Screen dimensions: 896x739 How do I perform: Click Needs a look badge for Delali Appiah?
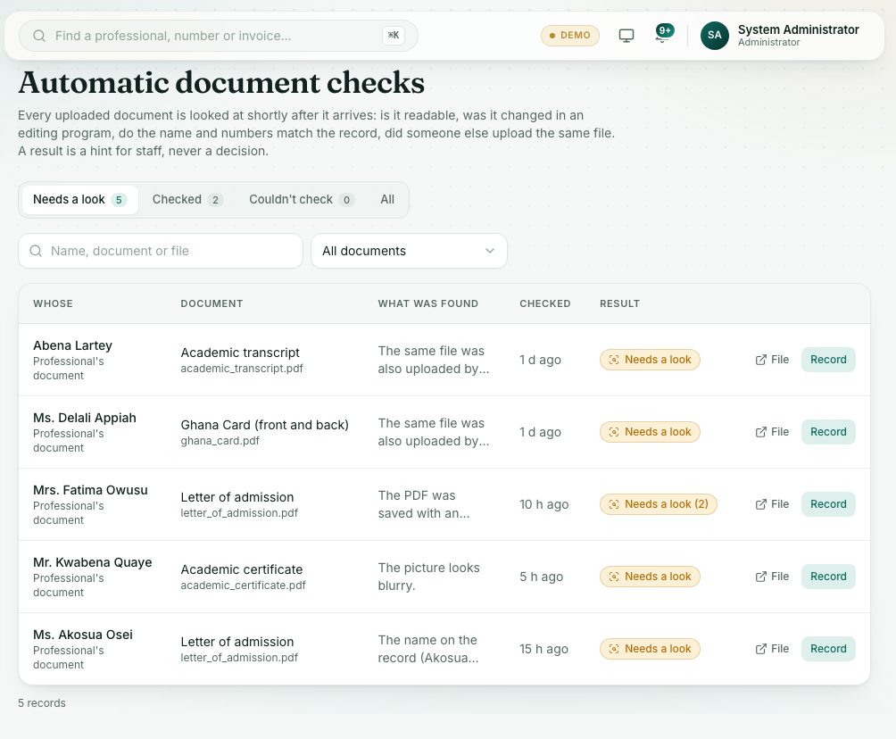pyautogui.click(x=650, y=432)
